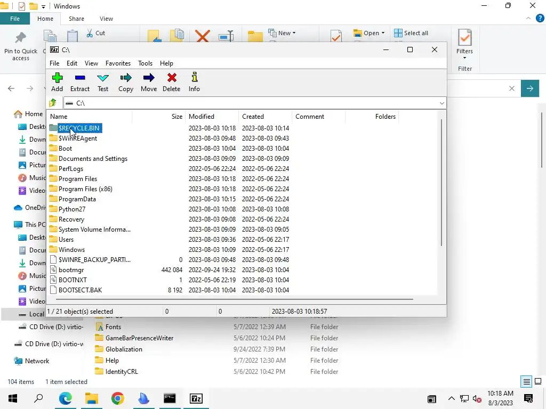Open the 7-Zip Edit menu

pyautogui.click(x=72, y=63)
